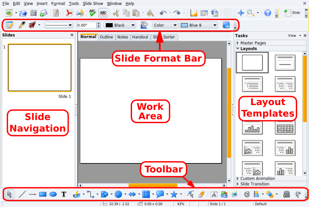The width and height of the screenshot is (309, 207).
Task: Open the Fontwork Gallery
Action: pos(214,194)
